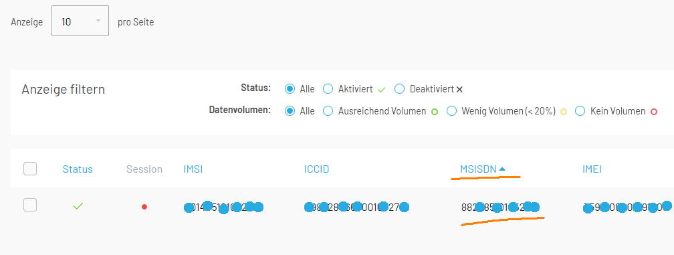Select the Deaktiviert status radio button
This screenshot has width=674, height=255.
(x=400, y=89)
